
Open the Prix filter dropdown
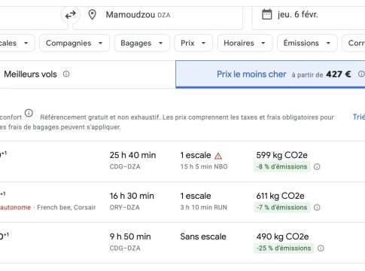click(x=193, y=43)
